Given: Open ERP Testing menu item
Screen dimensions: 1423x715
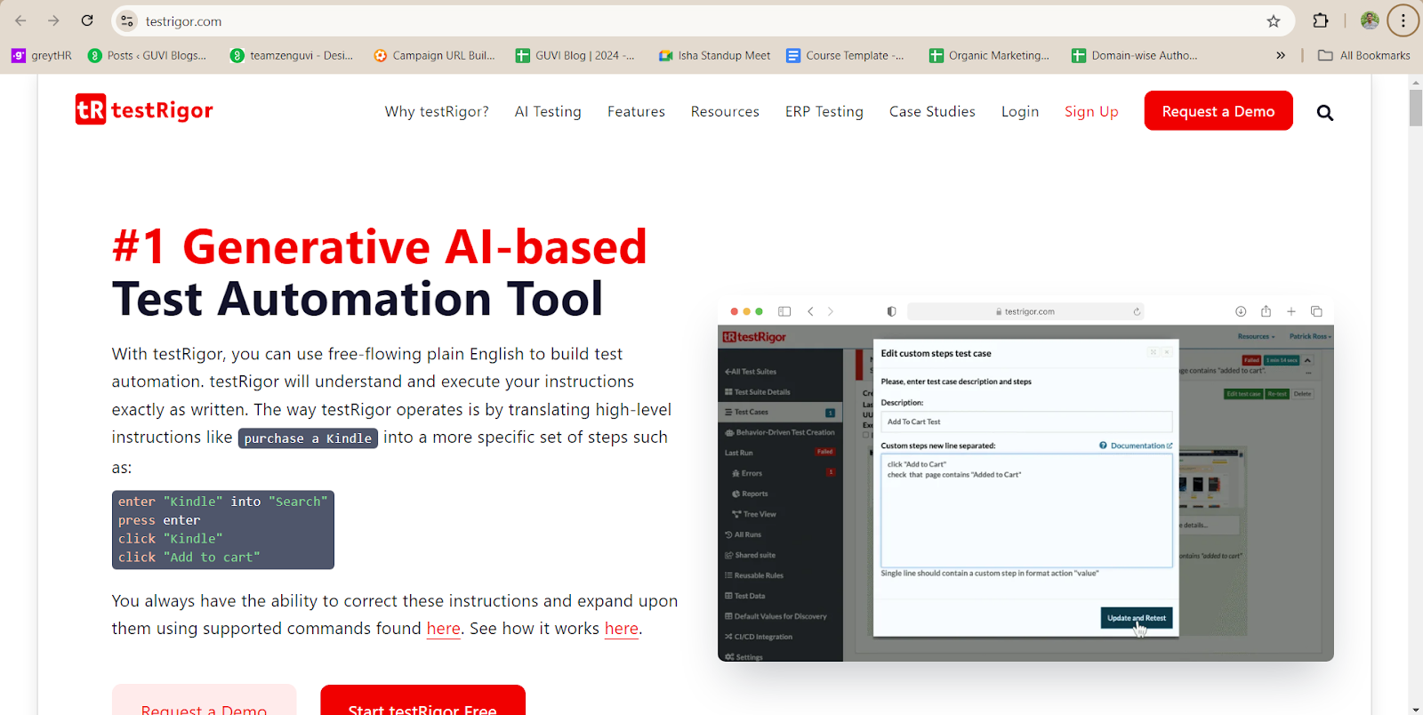Looking at the screenshot, I should tap(824, 111).
